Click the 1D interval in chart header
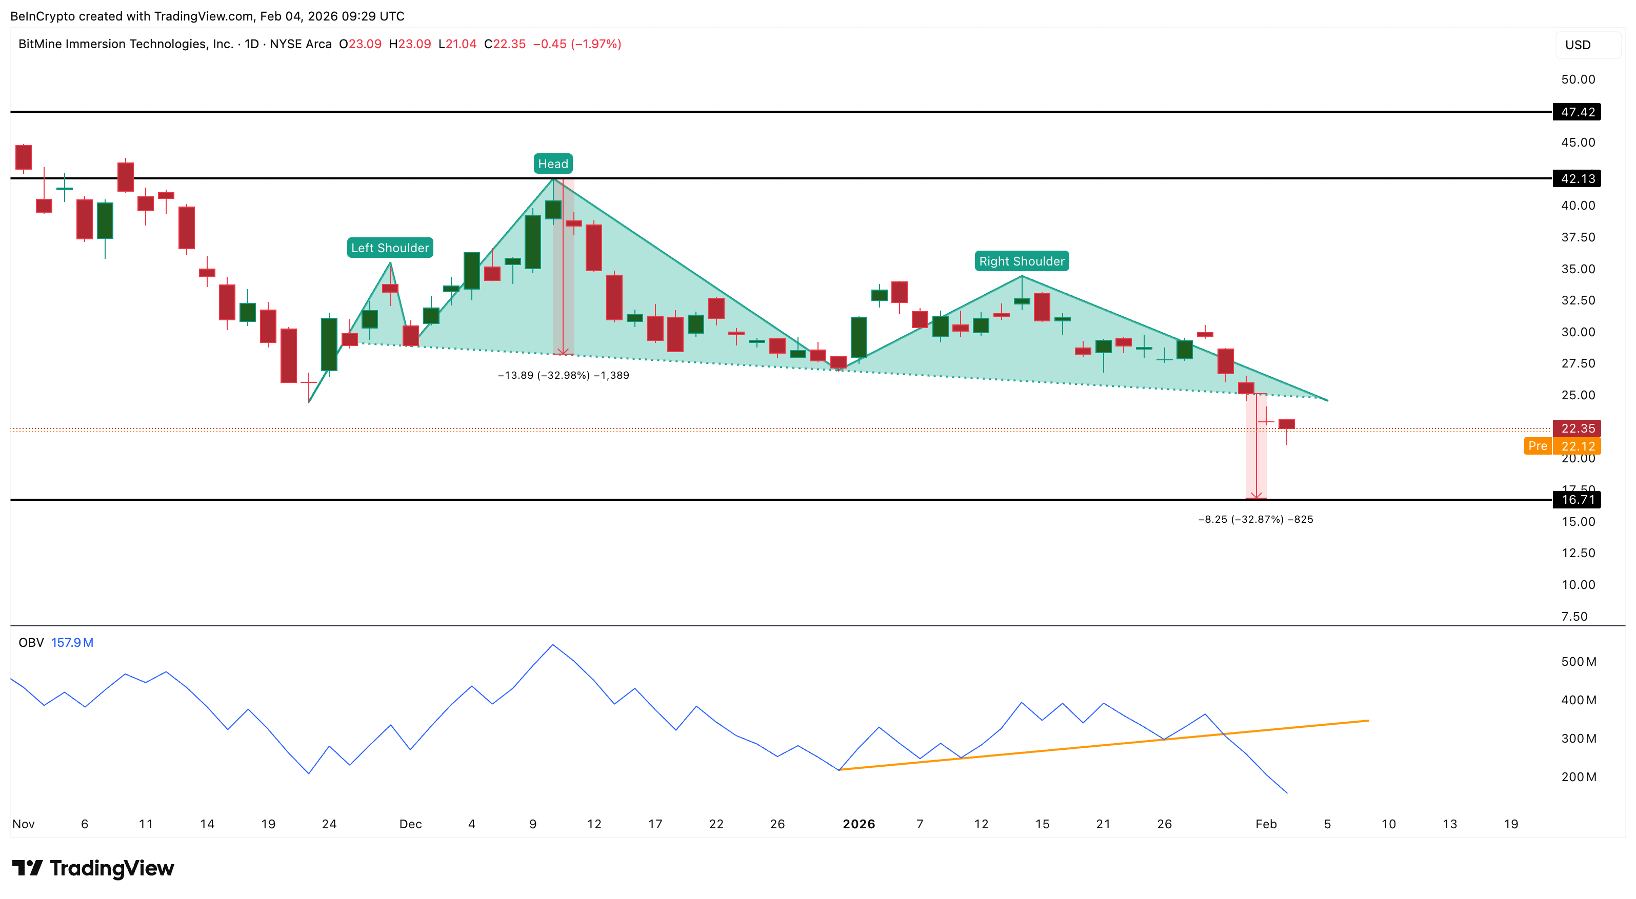The image size is (1636, 899). pos(251,44)
